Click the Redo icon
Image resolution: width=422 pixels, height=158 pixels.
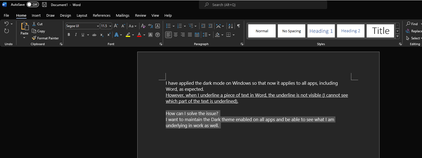[x=7, y=31]
